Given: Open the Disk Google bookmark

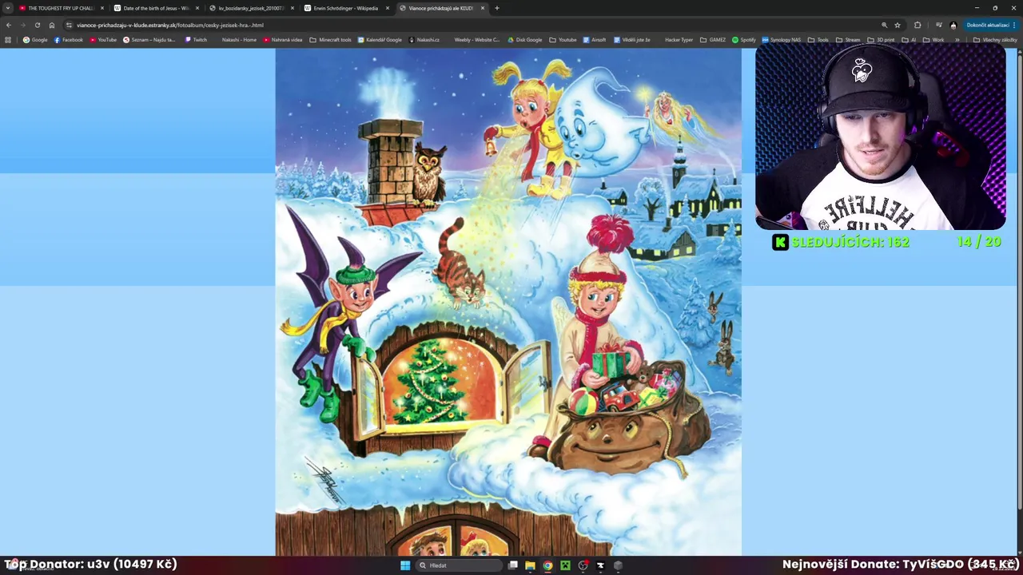Looking at the screenshot, I should click(524, 40).
